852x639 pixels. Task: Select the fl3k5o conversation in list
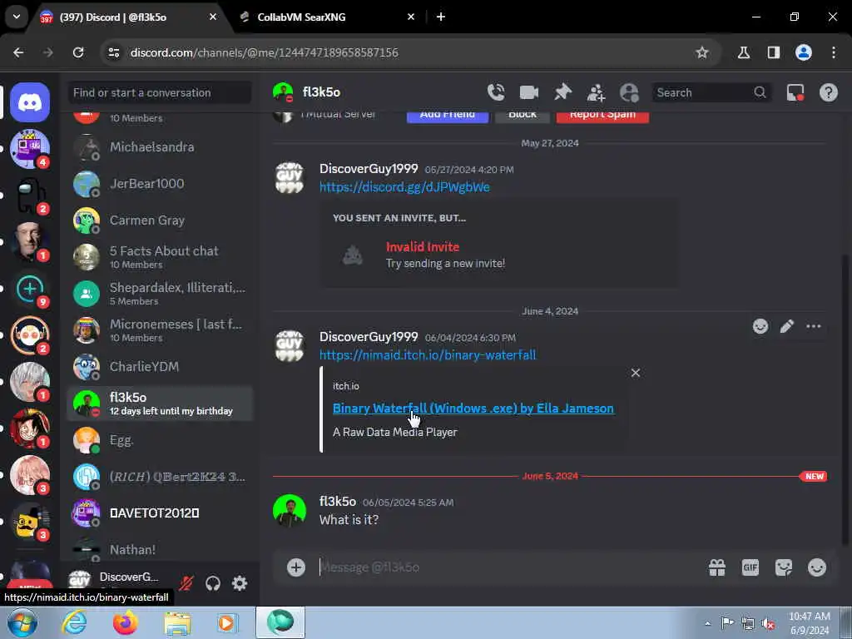[x=161, y=404]
